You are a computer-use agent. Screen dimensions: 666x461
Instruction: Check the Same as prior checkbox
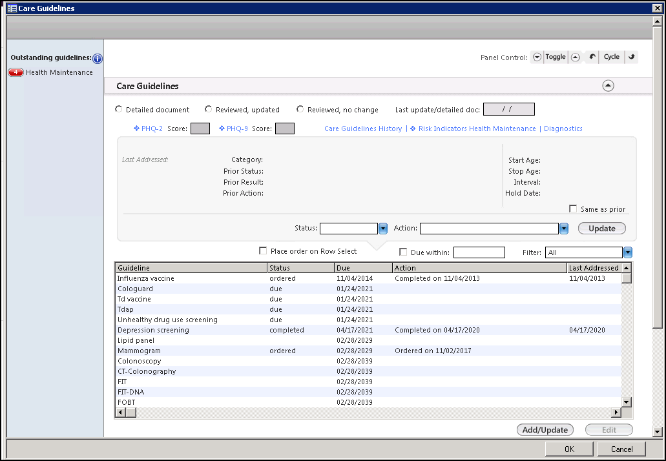573,209
